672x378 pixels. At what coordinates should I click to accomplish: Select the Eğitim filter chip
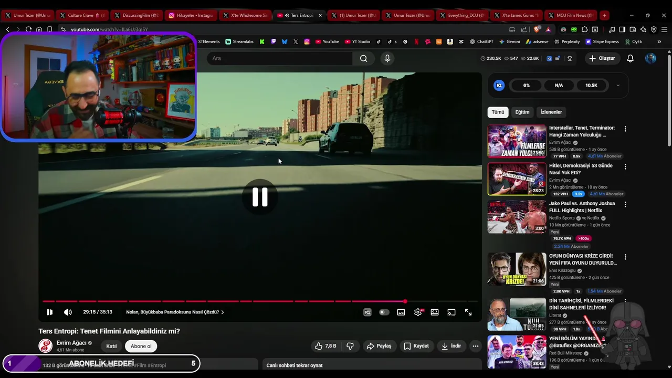point(522,112)
